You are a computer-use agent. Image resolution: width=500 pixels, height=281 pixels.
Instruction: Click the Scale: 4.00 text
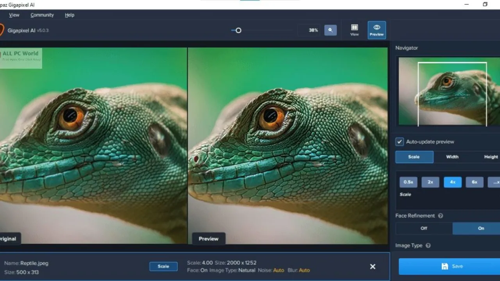click(200, 263)
